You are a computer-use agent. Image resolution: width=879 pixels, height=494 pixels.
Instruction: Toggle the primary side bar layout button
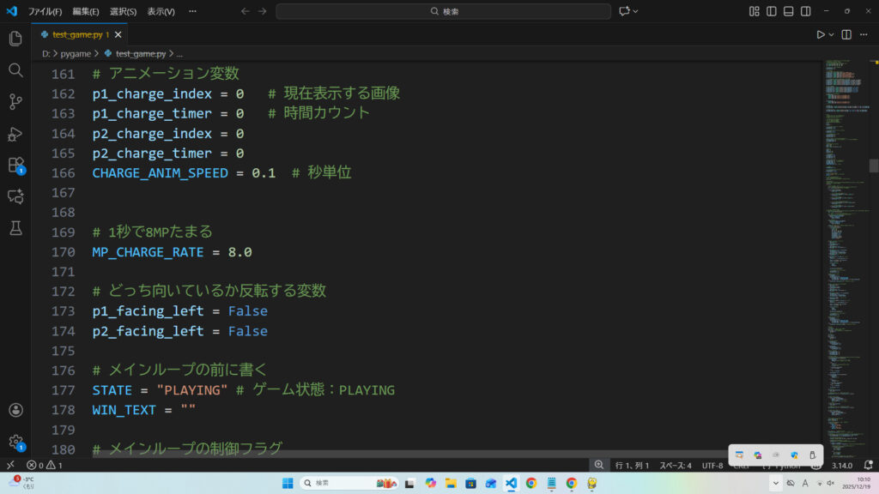(772, 11)
